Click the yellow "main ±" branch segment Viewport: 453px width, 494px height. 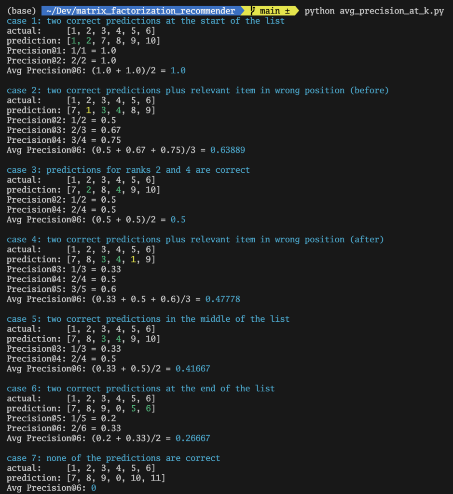tap(275, 11)
